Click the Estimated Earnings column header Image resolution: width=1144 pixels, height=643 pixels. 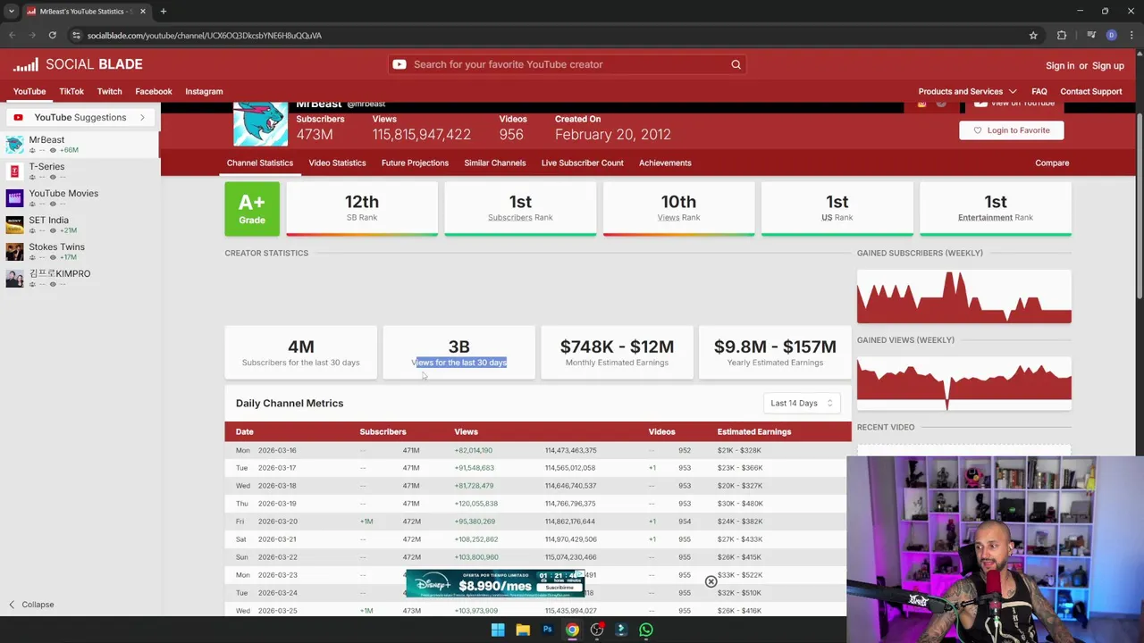pyautogui.click(x=753, y=431)
